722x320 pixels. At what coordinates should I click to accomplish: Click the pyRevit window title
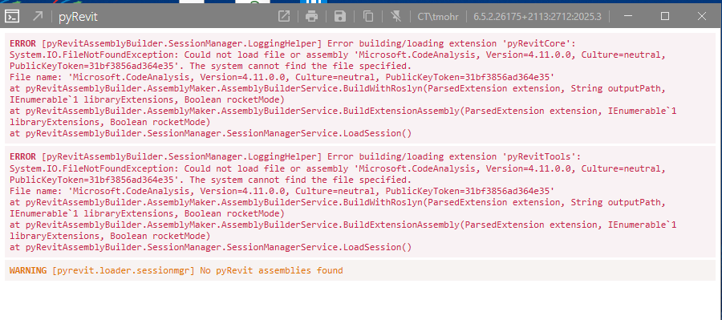pyautogui.click(x=78, y=18)
